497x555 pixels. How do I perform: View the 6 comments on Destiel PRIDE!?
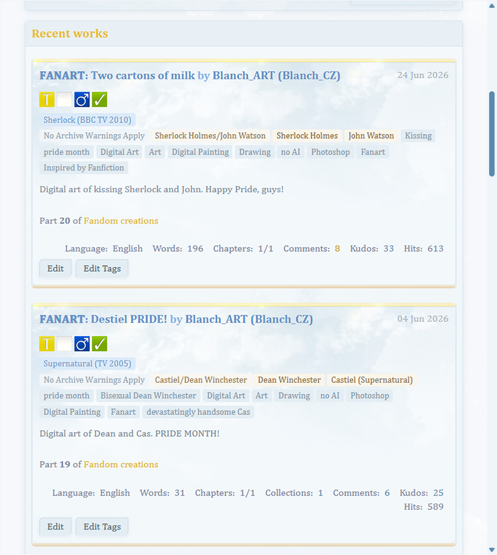(387, 493)
